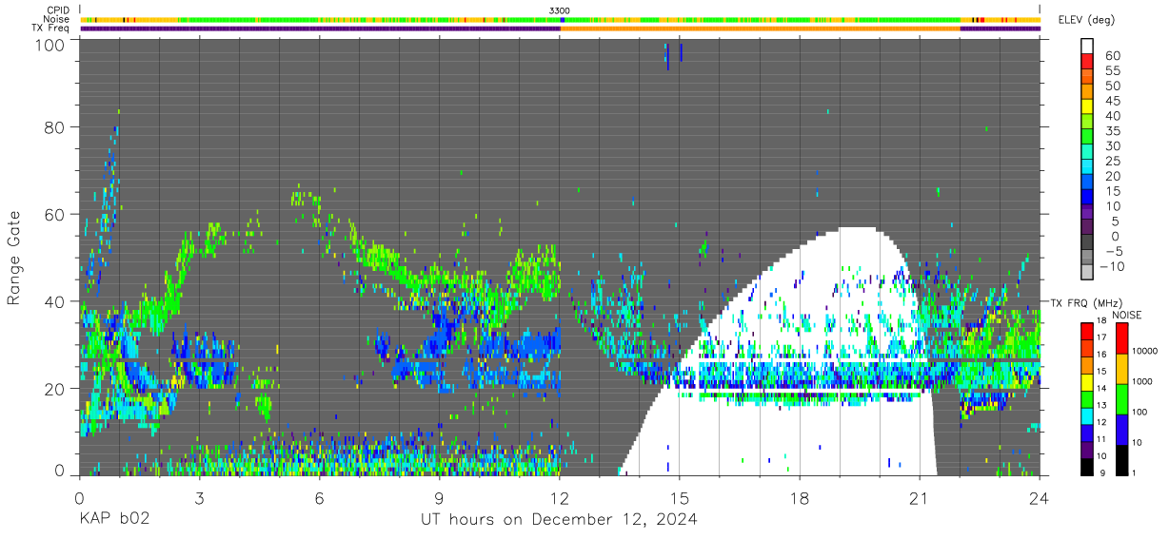Click the 'CPID' row label
The width and height of the screenshot is (1169, 539).
tap(58, 10)
